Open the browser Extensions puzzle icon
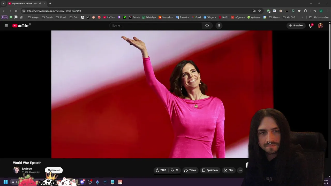This screenshot has height=186, width=331. [305, 11]
